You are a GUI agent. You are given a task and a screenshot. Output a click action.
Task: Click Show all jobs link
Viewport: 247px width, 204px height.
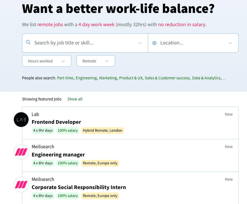tap(75, 99)
